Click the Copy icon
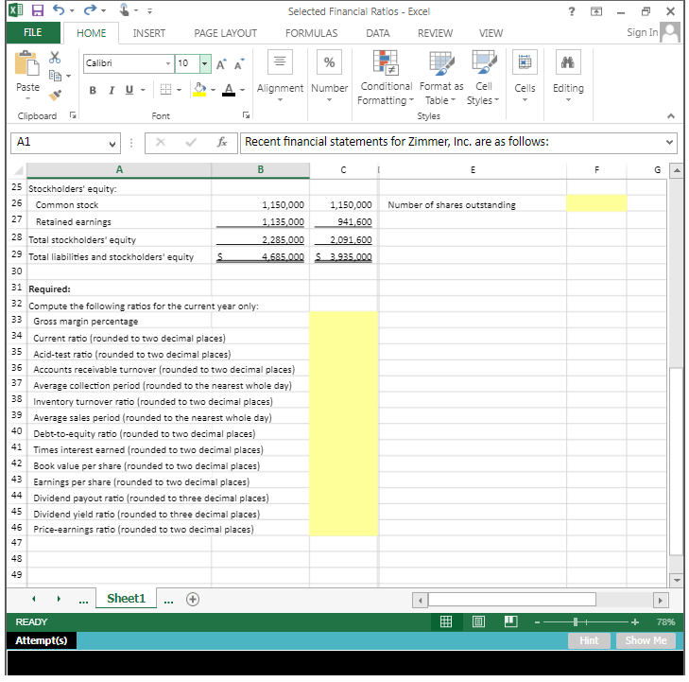 point(55,76)
